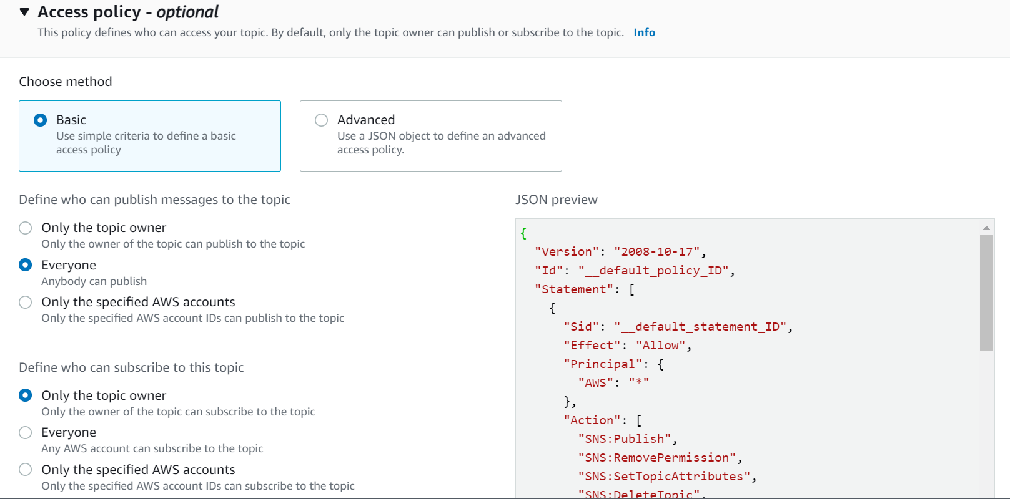Click the '"AWS": "*"' line
The image size is (1010, 499).
(613, 383)
